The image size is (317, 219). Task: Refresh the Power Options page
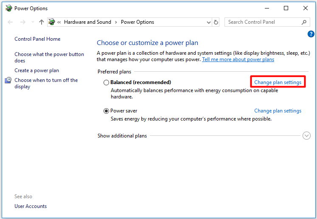point(216,22)
